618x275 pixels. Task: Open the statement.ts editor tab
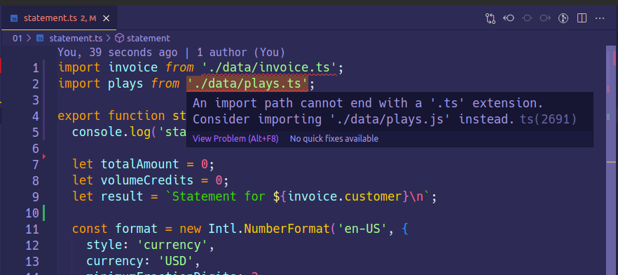pos(59,18)
